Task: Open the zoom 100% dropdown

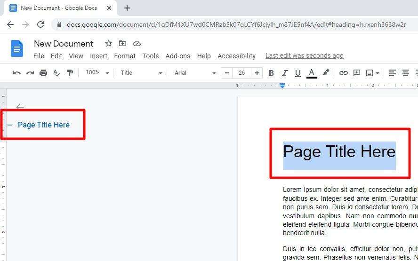Action: [x=97, y=72]
